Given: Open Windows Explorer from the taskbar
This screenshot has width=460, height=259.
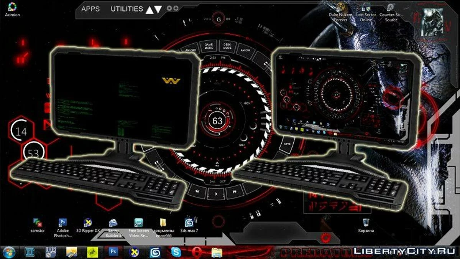Looking at the screenshot, I should pos(217,252).
